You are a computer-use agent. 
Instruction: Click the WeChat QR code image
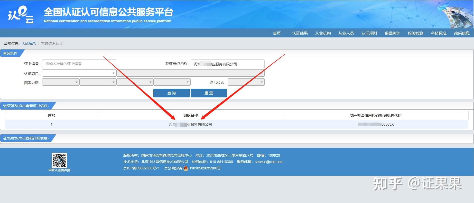[59, 160]
